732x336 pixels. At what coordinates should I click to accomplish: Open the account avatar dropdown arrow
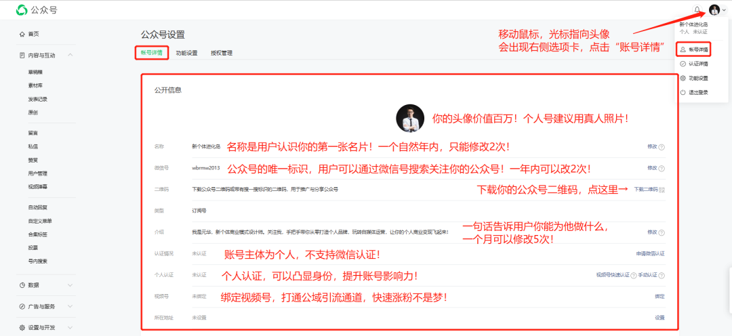[x=724, y=10]
